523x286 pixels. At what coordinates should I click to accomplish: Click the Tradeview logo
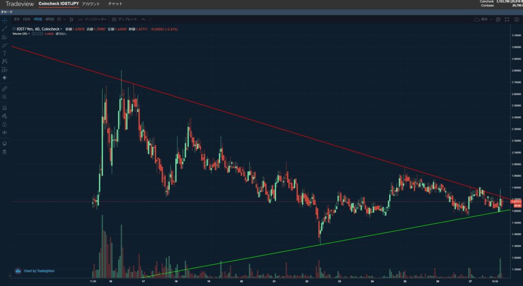pos(20,4)
